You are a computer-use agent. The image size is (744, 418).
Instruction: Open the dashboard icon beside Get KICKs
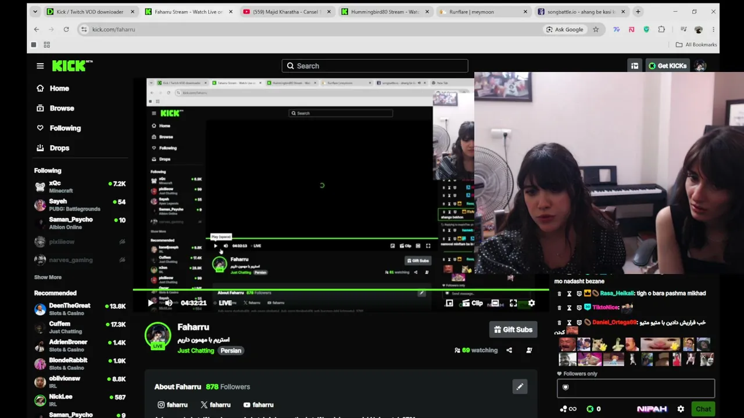635,66
